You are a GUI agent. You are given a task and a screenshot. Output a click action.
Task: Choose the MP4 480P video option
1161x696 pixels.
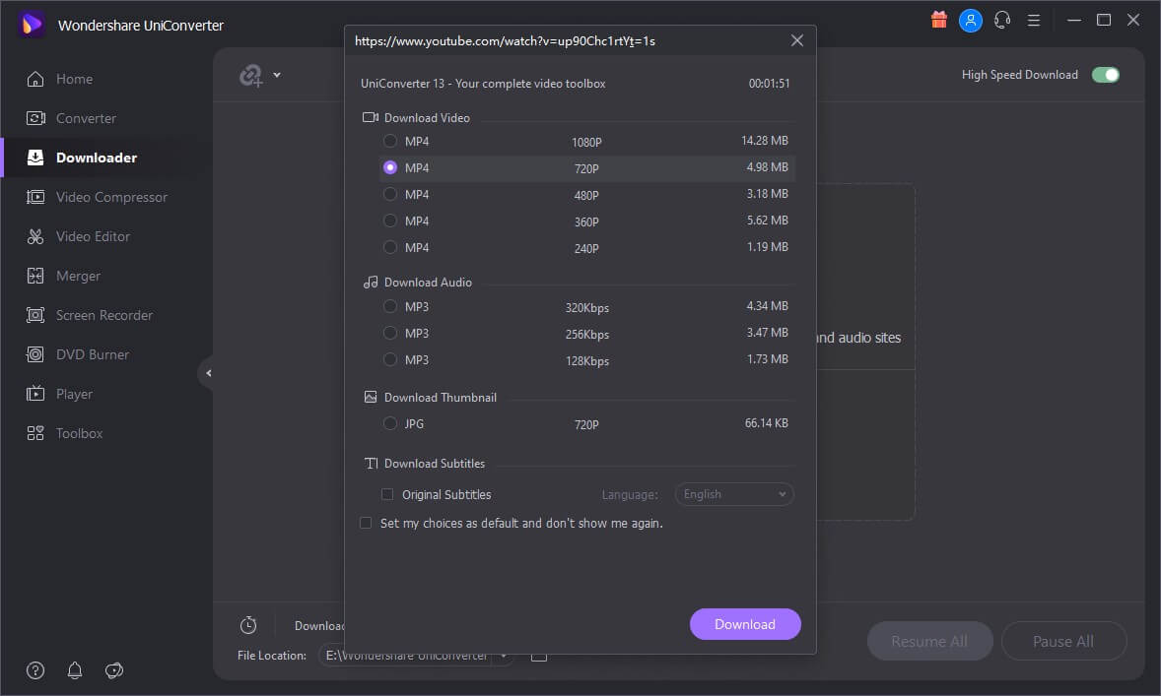click(390, 195)
